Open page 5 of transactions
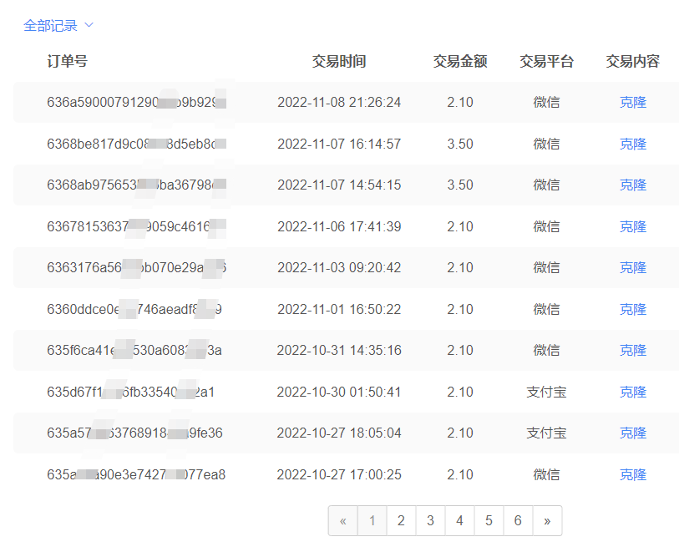 [x=489, y=520]
